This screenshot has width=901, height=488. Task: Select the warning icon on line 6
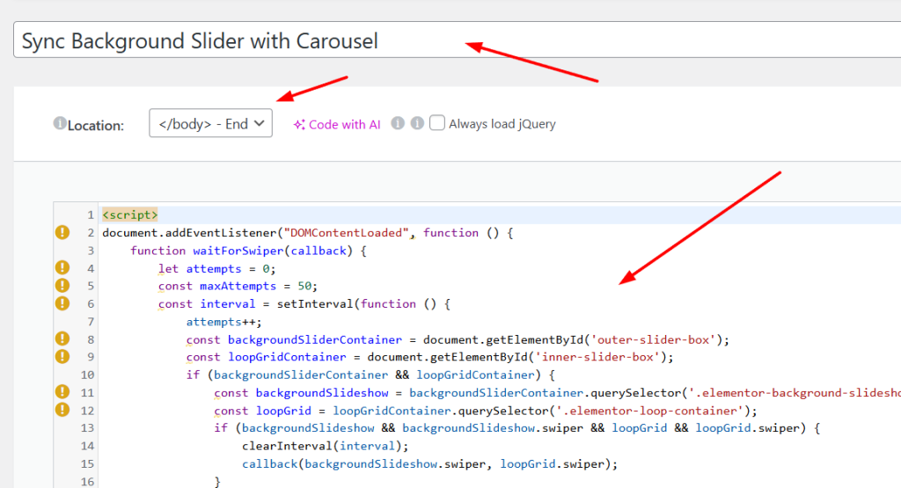point(62,303)
